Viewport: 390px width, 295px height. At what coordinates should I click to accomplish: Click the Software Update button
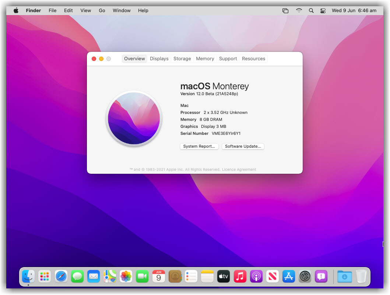pyautogui.click(x=243, y=146)
